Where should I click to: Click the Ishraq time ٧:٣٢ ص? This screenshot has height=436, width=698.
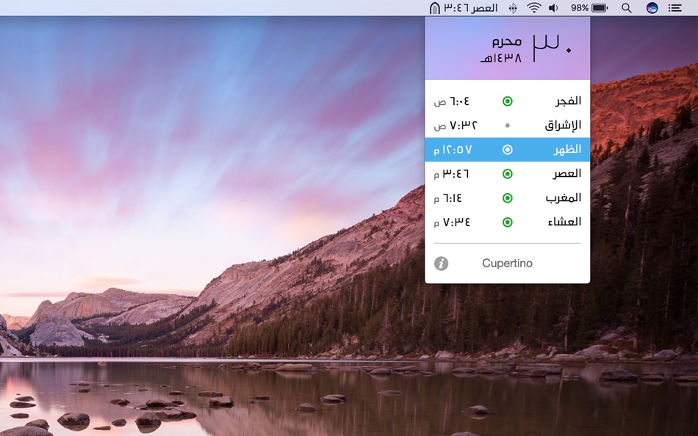456,126
